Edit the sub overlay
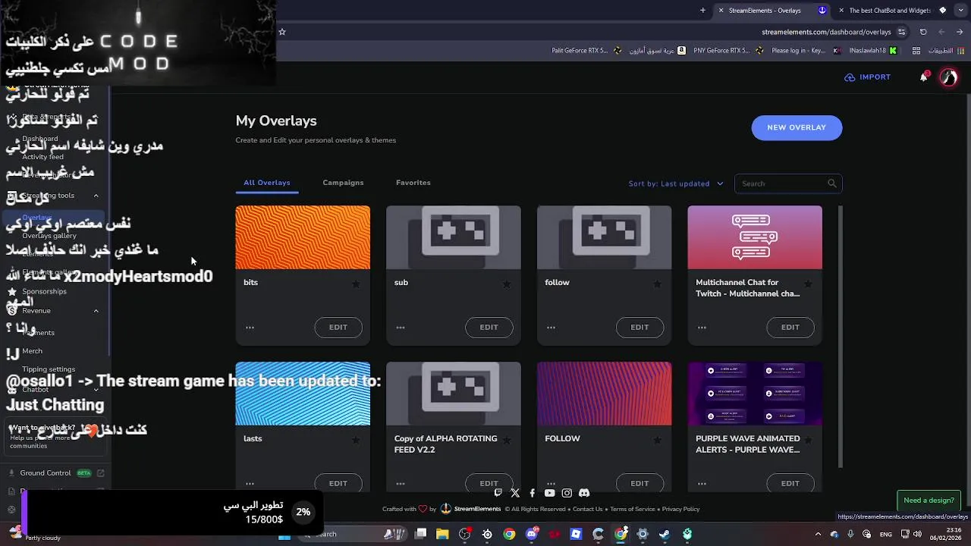This screenshot has height=546, width=971. (x=489, y=328)
